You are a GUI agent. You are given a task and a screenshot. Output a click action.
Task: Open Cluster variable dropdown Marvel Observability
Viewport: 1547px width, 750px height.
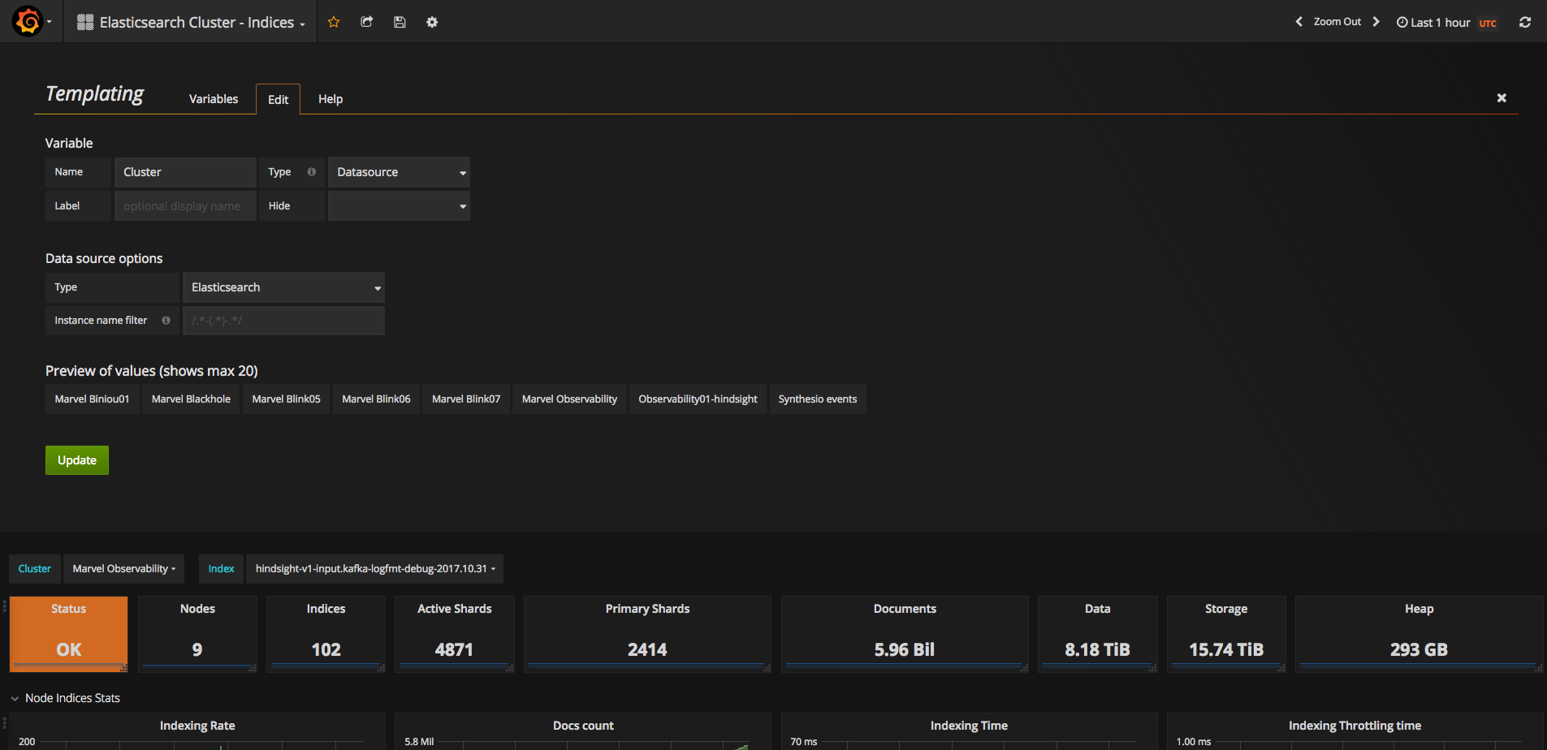(x=123, y=569)
